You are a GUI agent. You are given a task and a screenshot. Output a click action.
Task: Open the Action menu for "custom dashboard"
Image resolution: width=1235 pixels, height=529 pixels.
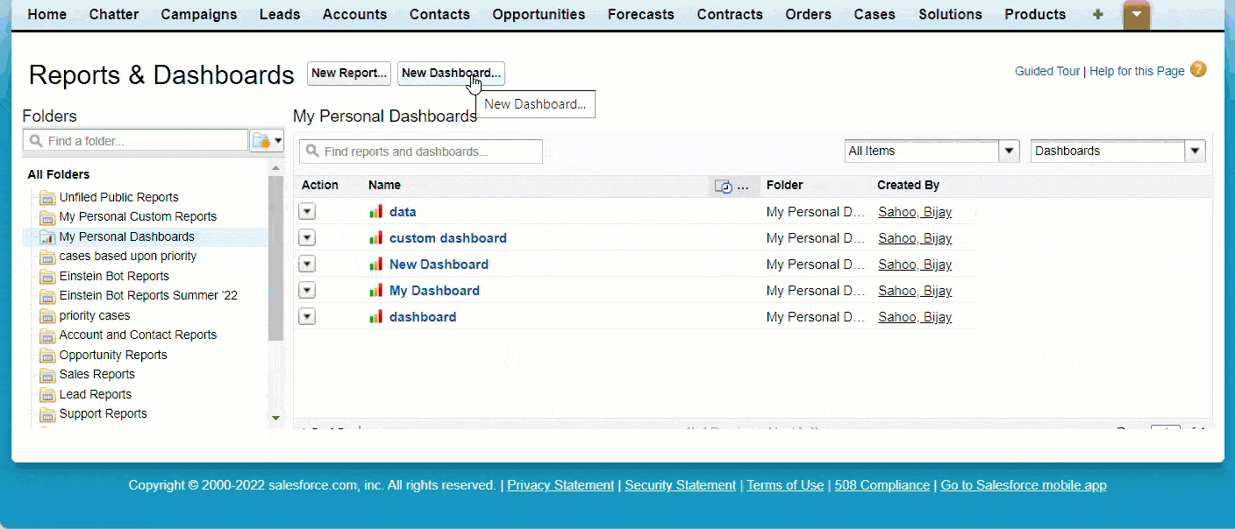point(306,237)
